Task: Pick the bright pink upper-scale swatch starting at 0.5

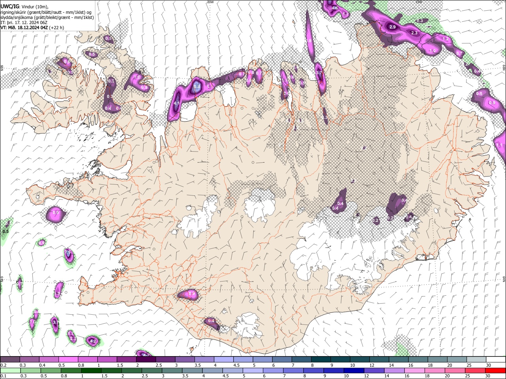Action: pos(68,360)
